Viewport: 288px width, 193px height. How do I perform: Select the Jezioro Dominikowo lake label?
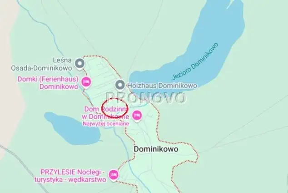point(195,61)
